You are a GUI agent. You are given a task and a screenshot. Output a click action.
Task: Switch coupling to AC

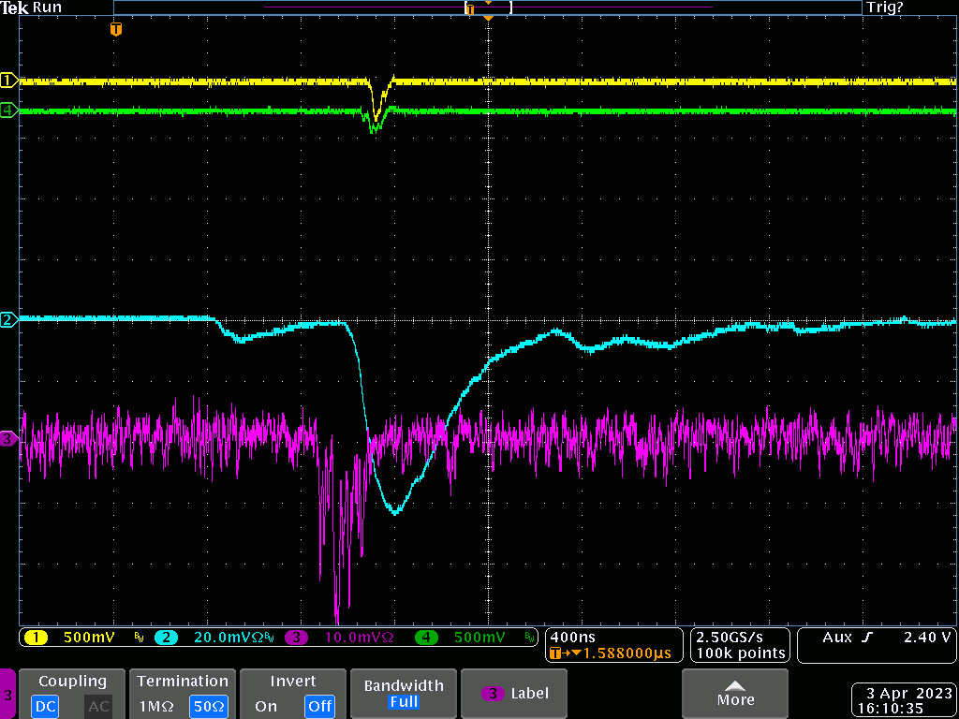98,706
